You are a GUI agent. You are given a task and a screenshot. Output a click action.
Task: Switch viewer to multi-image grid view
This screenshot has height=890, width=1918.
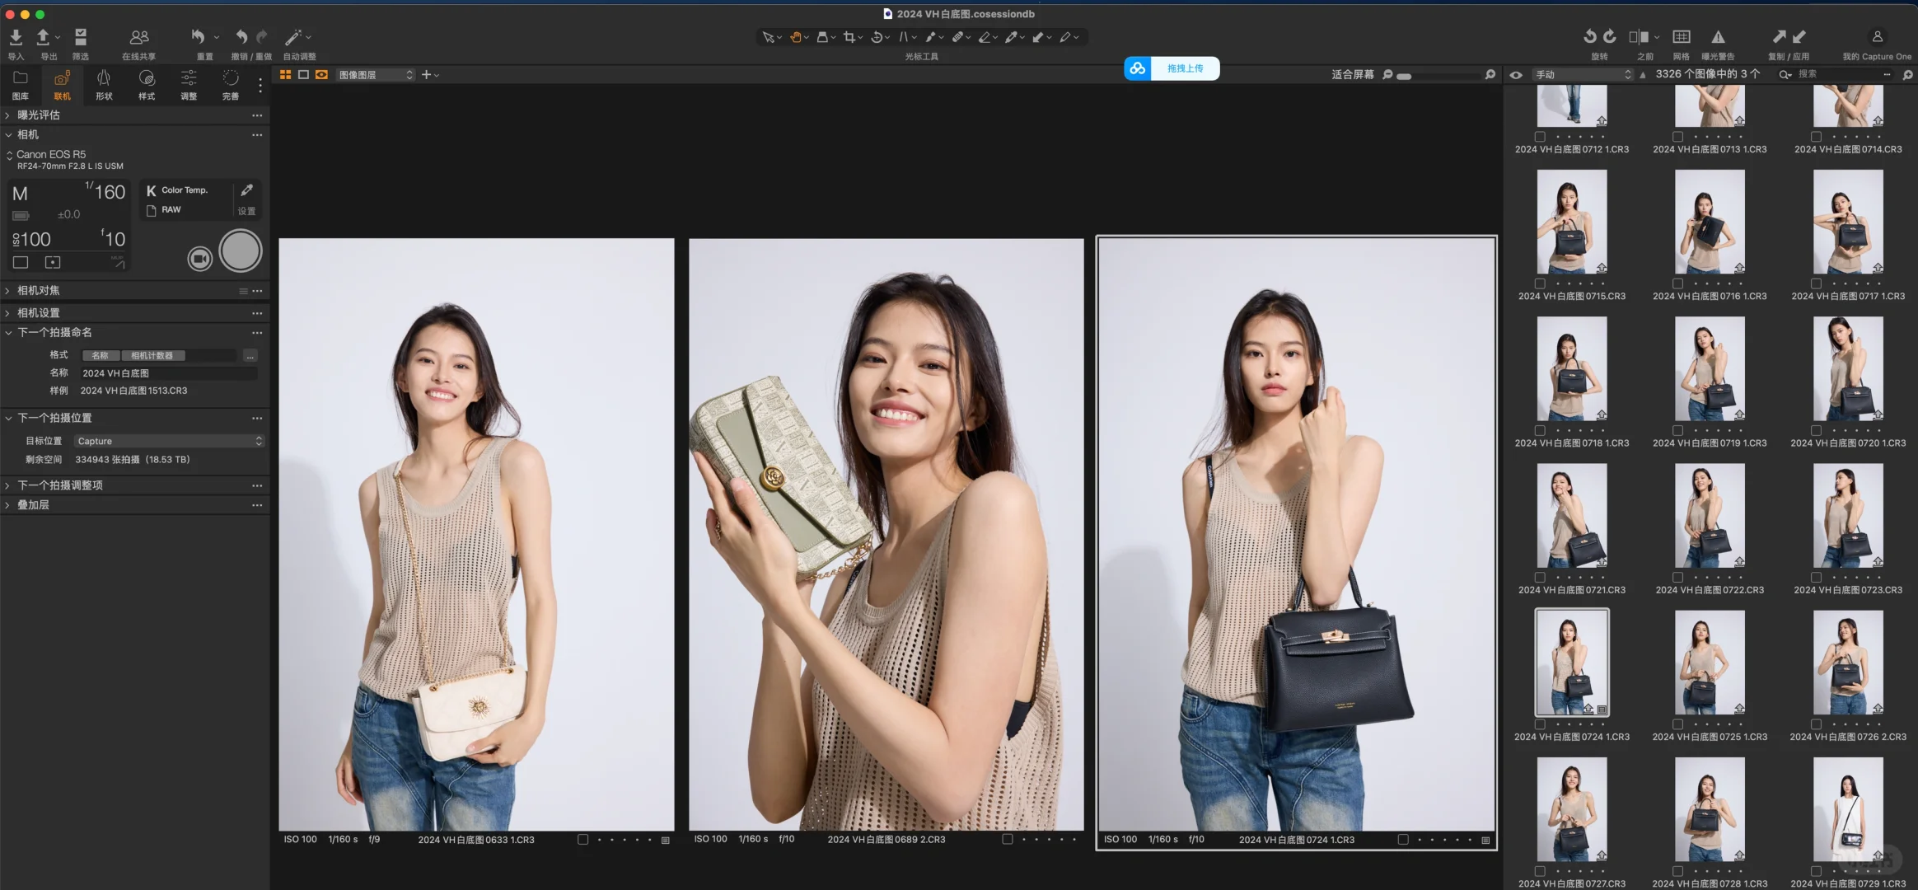coord(286,75)
